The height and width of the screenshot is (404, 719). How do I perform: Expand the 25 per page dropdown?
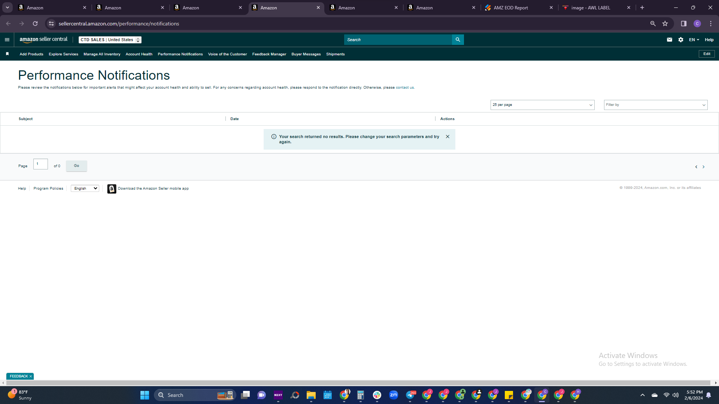(x=542, y=105)
